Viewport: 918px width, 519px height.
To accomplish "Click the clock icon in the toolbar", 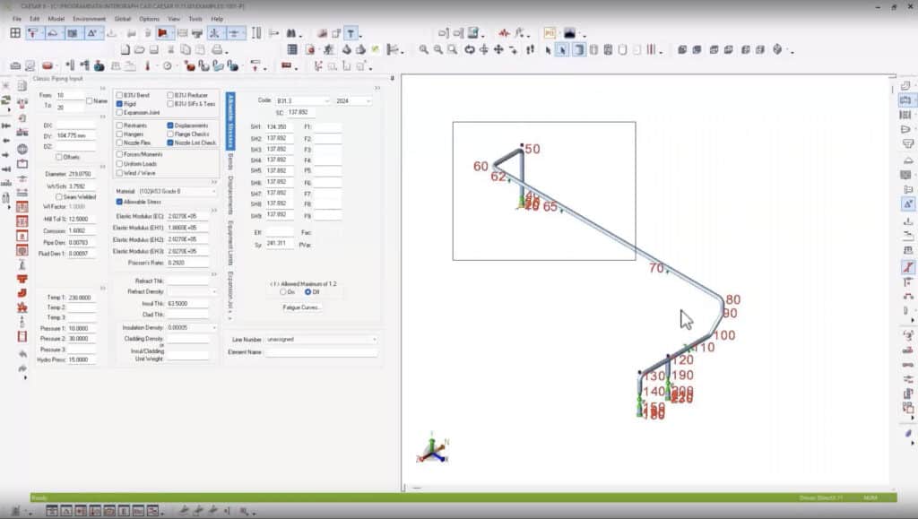I will tap(167, 65).
